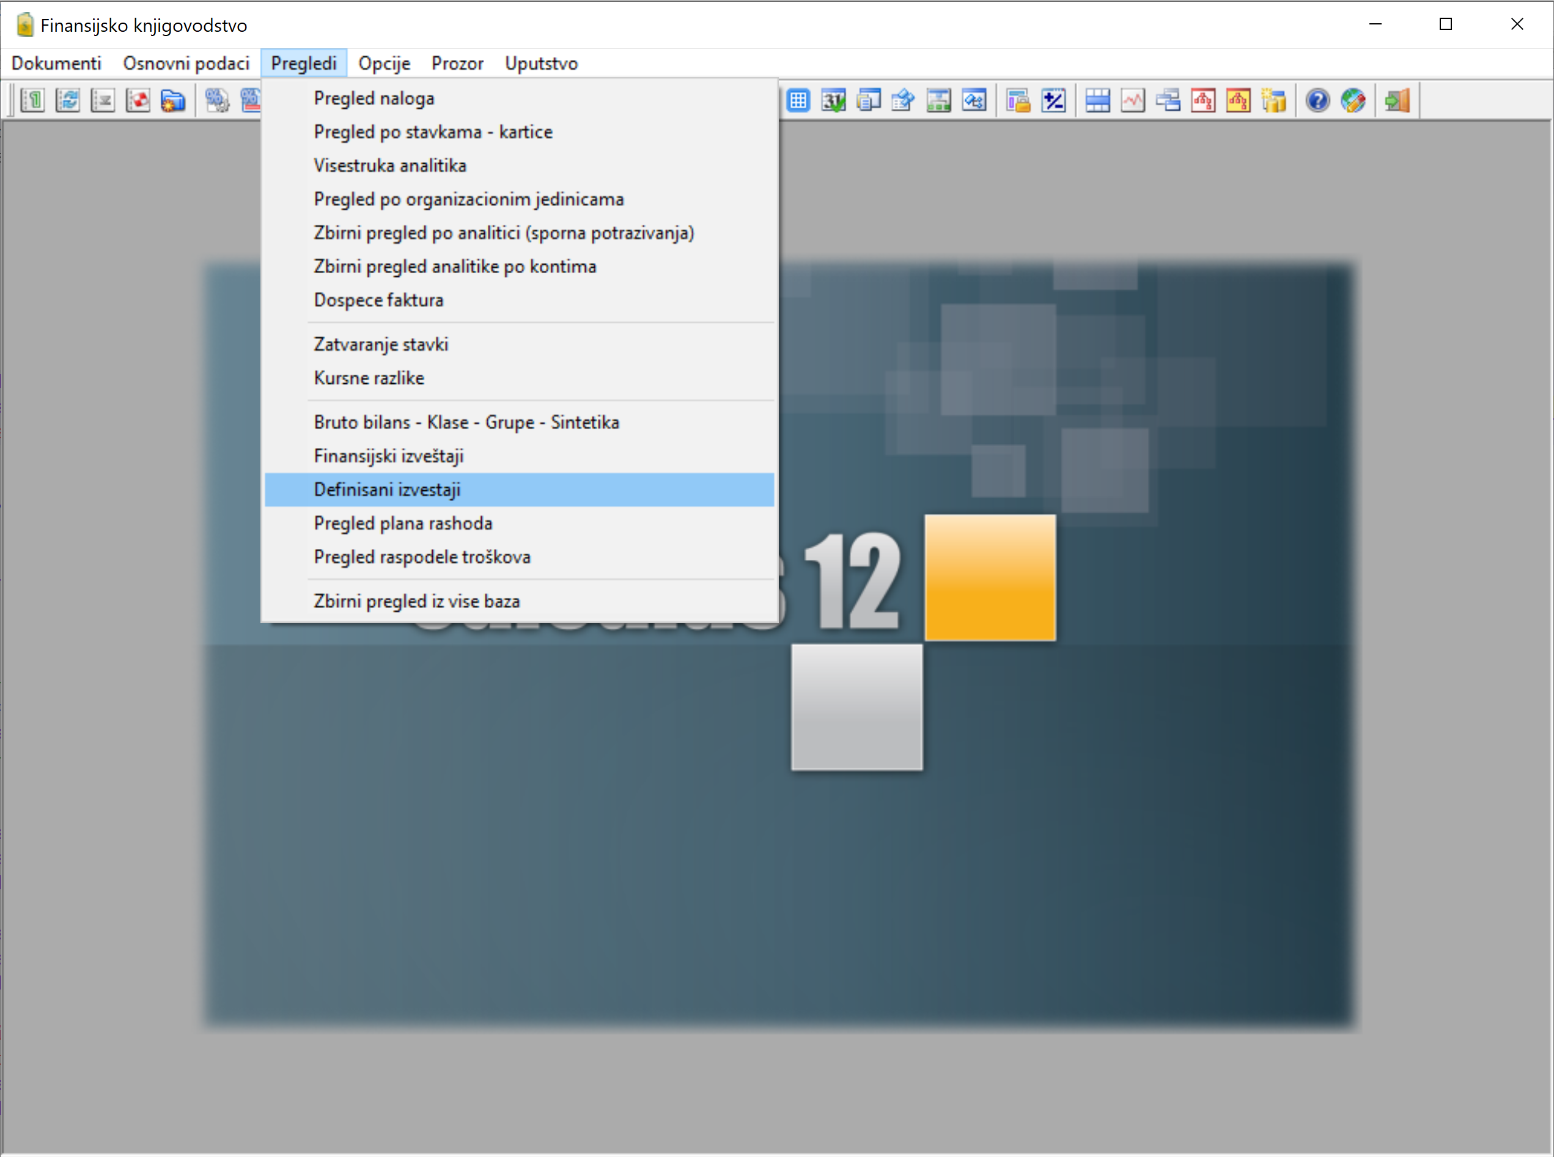The height and width of the screenshot is (1157, 1554).
Task: Open the Dokumenti menu
Action: click(x=57, y=64)
